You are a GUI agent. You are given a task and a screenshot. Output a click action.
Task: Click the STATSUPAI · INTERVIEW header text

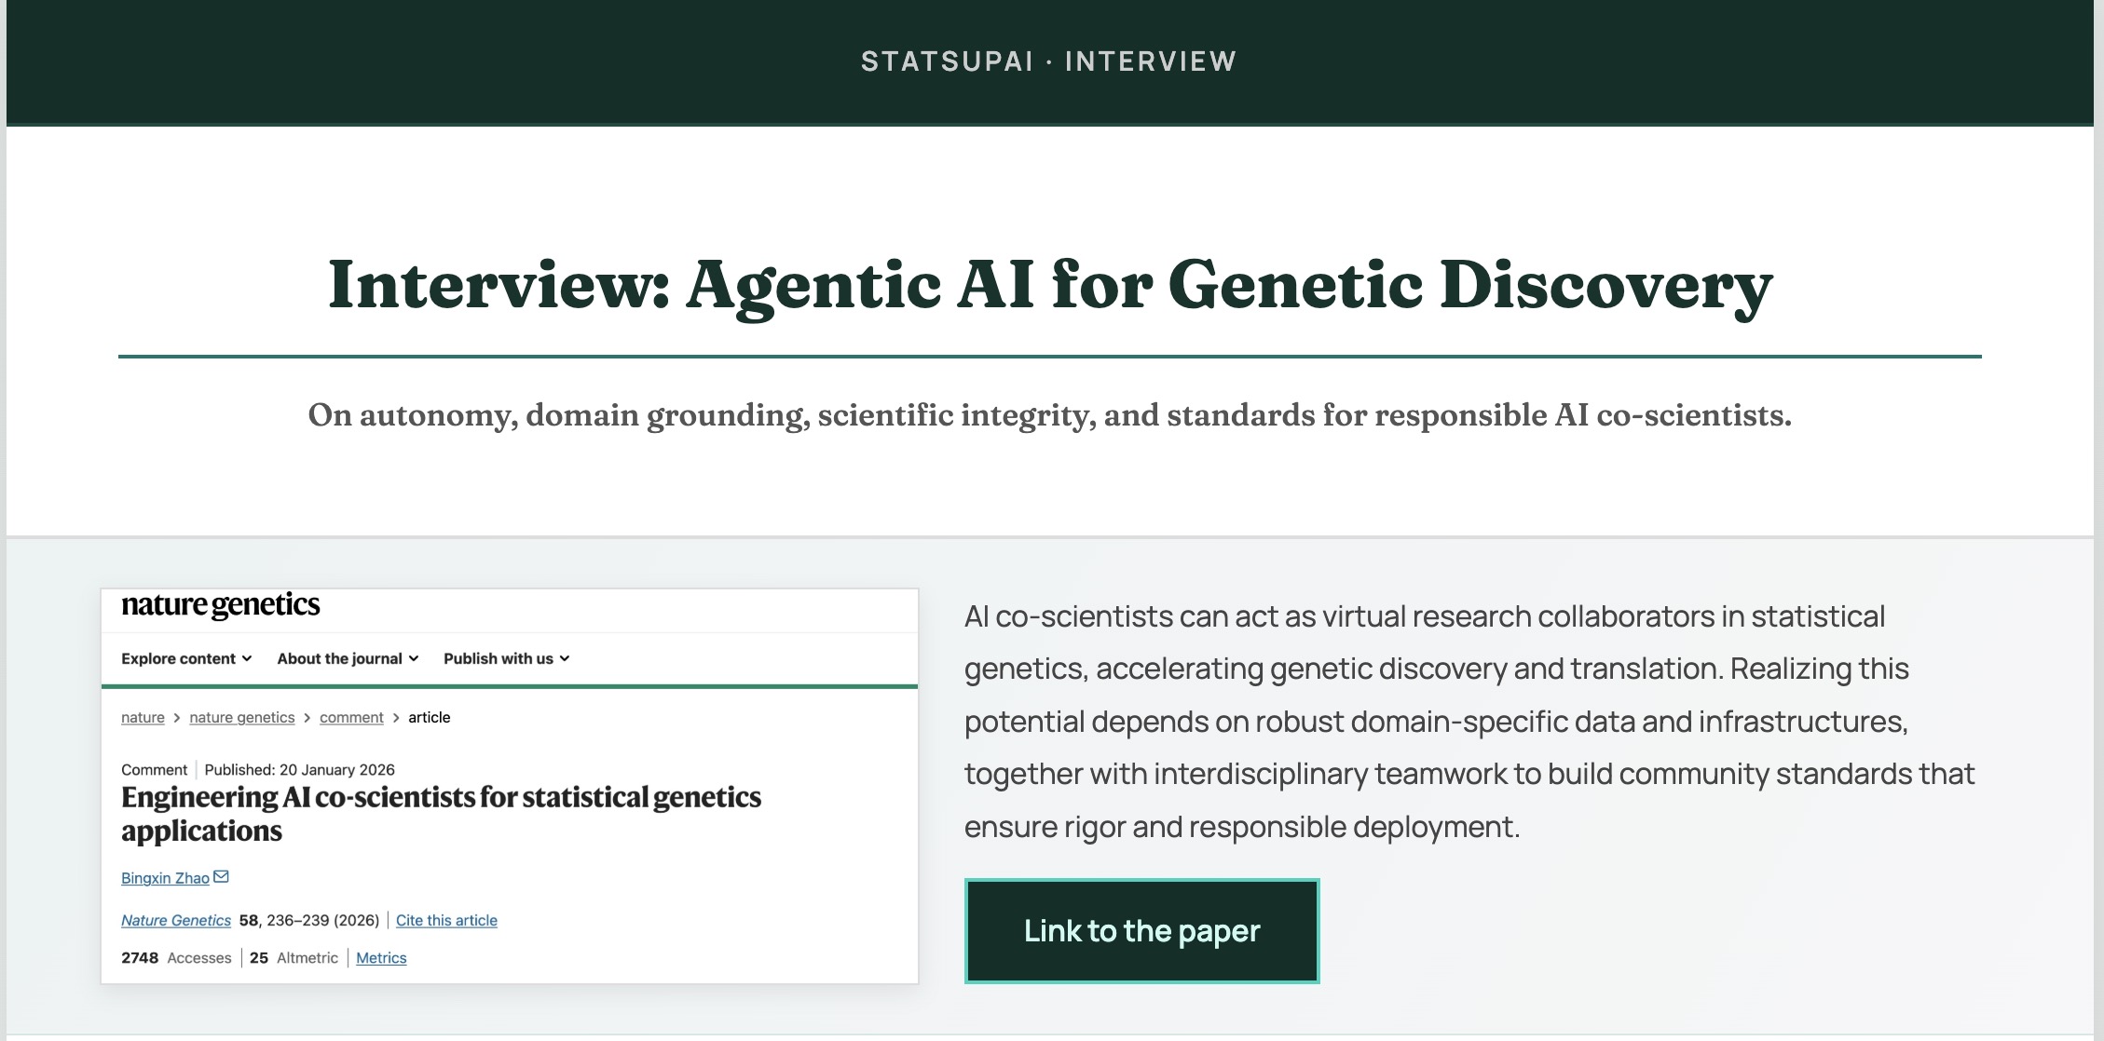pos(1049,61)
